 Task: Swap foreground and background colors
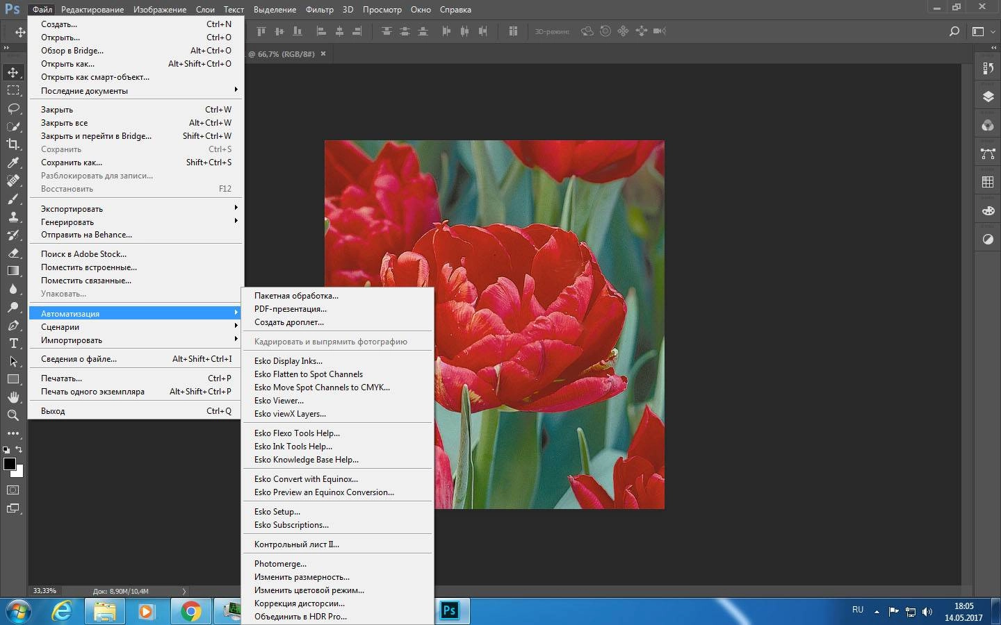pos(19,449)
